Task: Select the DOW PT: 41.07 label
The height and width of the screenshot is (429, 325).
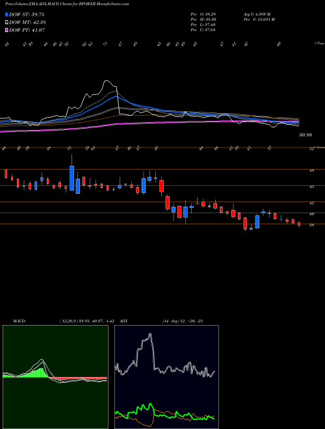Action: (x=27, y=30)
